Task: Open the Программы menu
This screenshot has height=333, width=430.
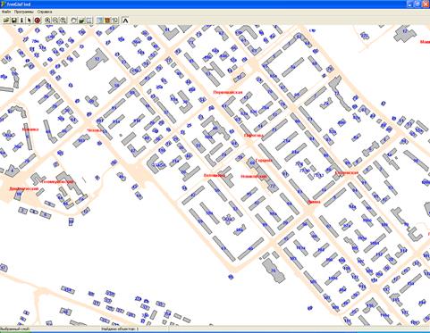Action: coord(24,12)
